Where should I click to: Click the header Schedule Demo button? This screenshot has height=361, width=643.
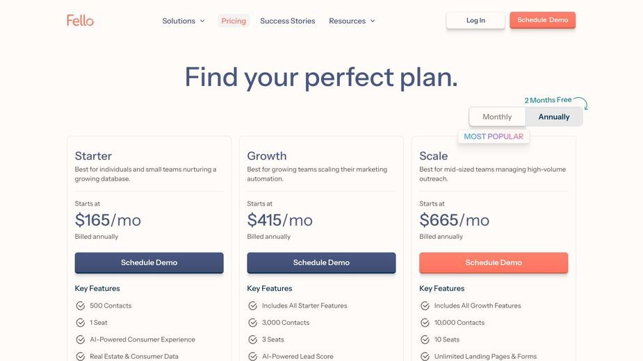point(542,20)
